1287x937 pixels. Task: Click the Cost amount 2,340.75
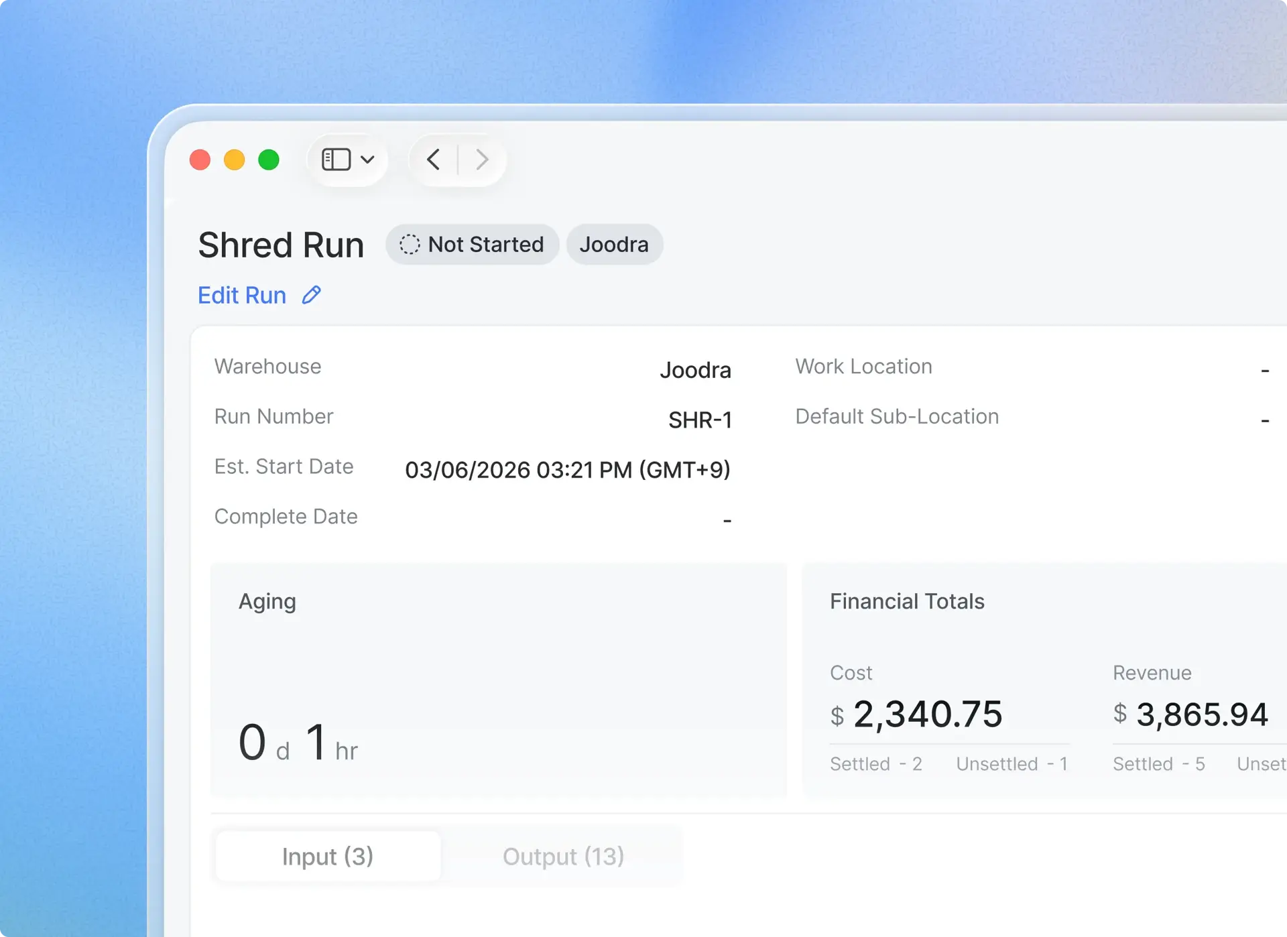[928, 714]
